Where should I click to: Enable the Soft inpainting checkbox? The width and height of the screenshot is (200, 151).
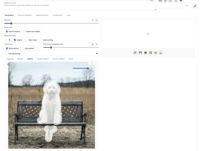pos(7,54)
